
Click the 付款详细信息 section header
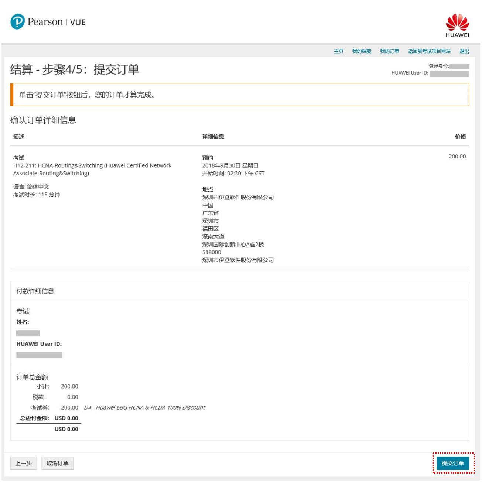tap(35, 291)
